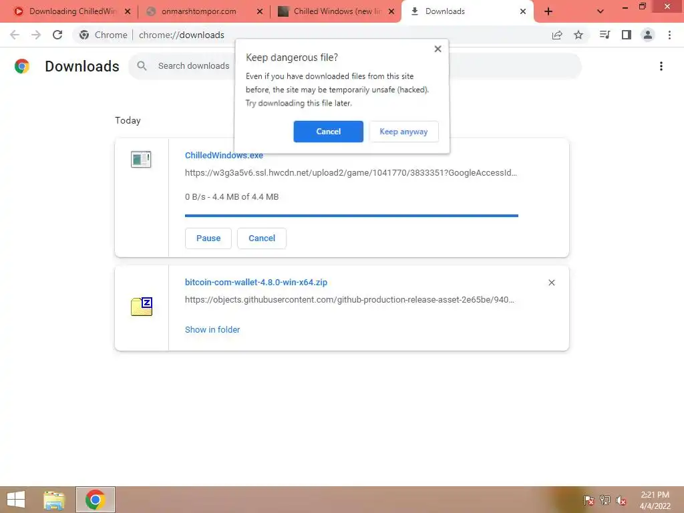Close the Downloading ChilledWindows tab

[x=128, y=11]
